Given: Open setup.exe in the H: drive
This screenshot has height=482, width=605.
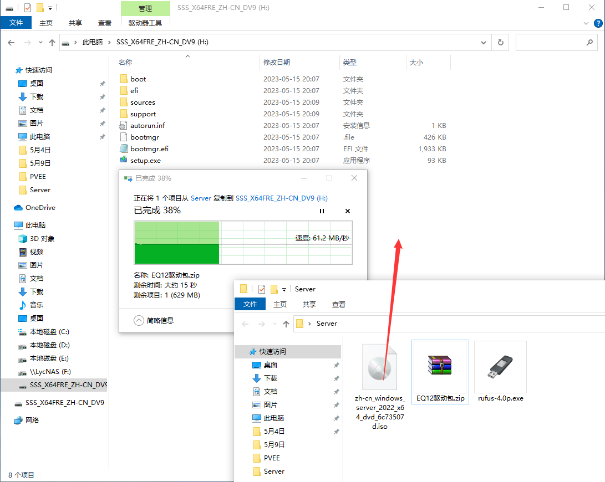Looking at the screenshot, I should point(145,161).
